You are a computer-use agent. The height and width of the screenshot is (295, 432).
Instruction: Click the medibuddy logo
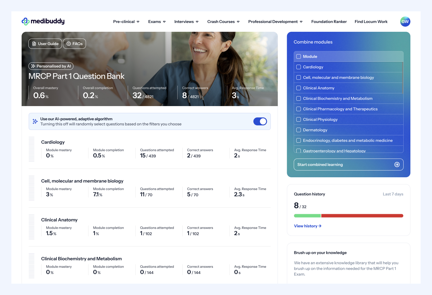(43, 21)
